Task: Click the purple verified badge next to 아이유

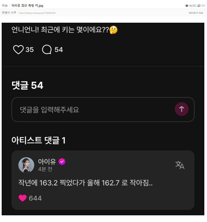Action: tap(62, 162)
